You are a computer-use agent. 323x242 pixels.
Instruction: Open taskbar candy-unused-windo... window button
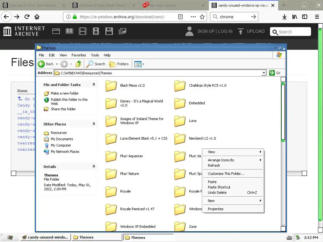point(45,237)
